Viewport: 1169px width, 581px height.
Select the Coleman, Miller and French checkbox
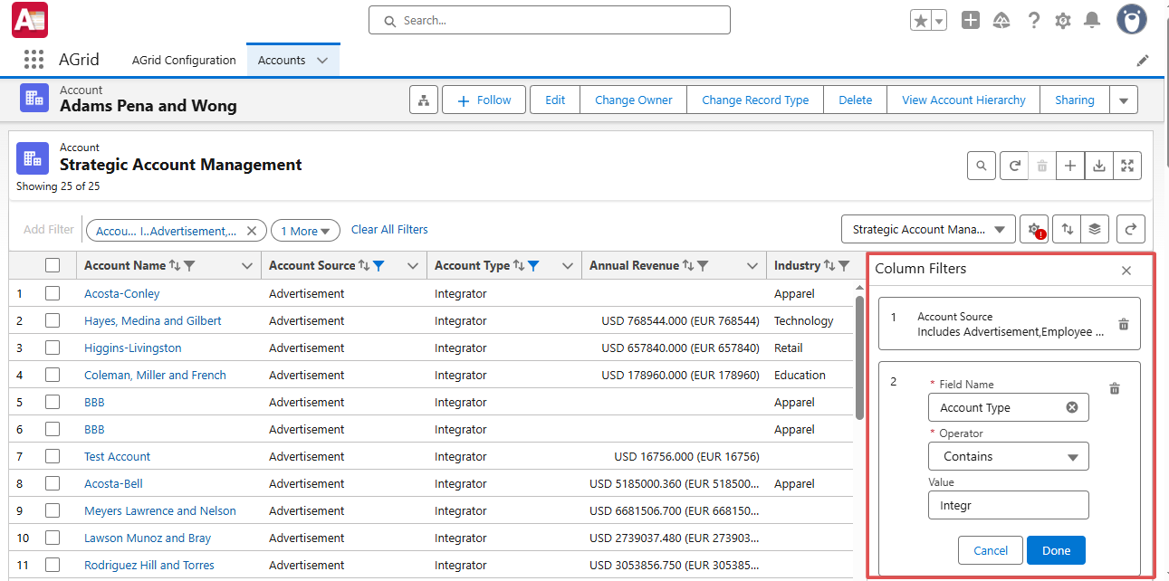(x=53, y=375)
